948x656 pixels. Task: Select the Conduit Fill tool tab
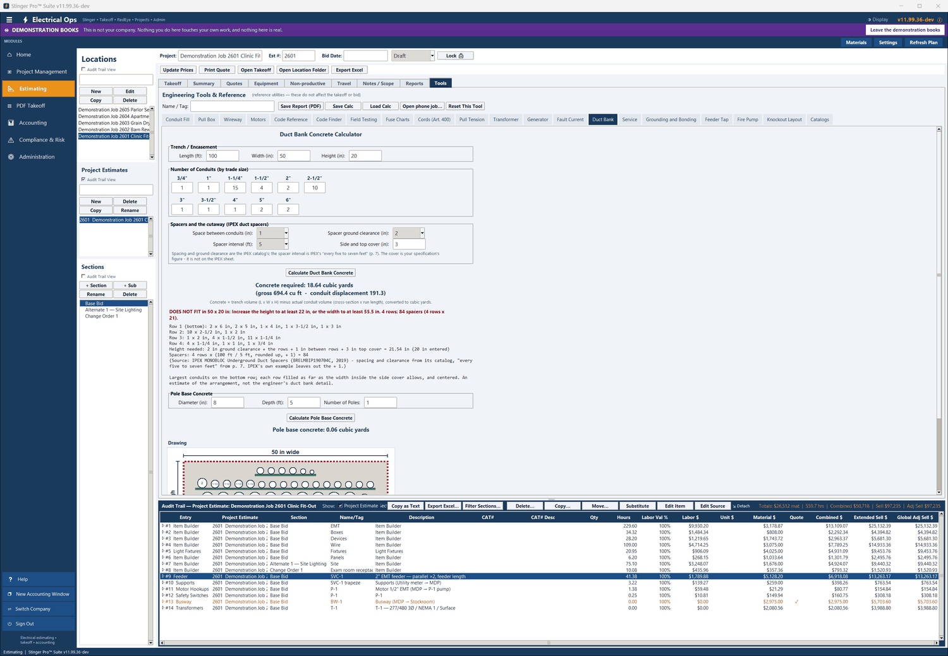coord(178,119)
